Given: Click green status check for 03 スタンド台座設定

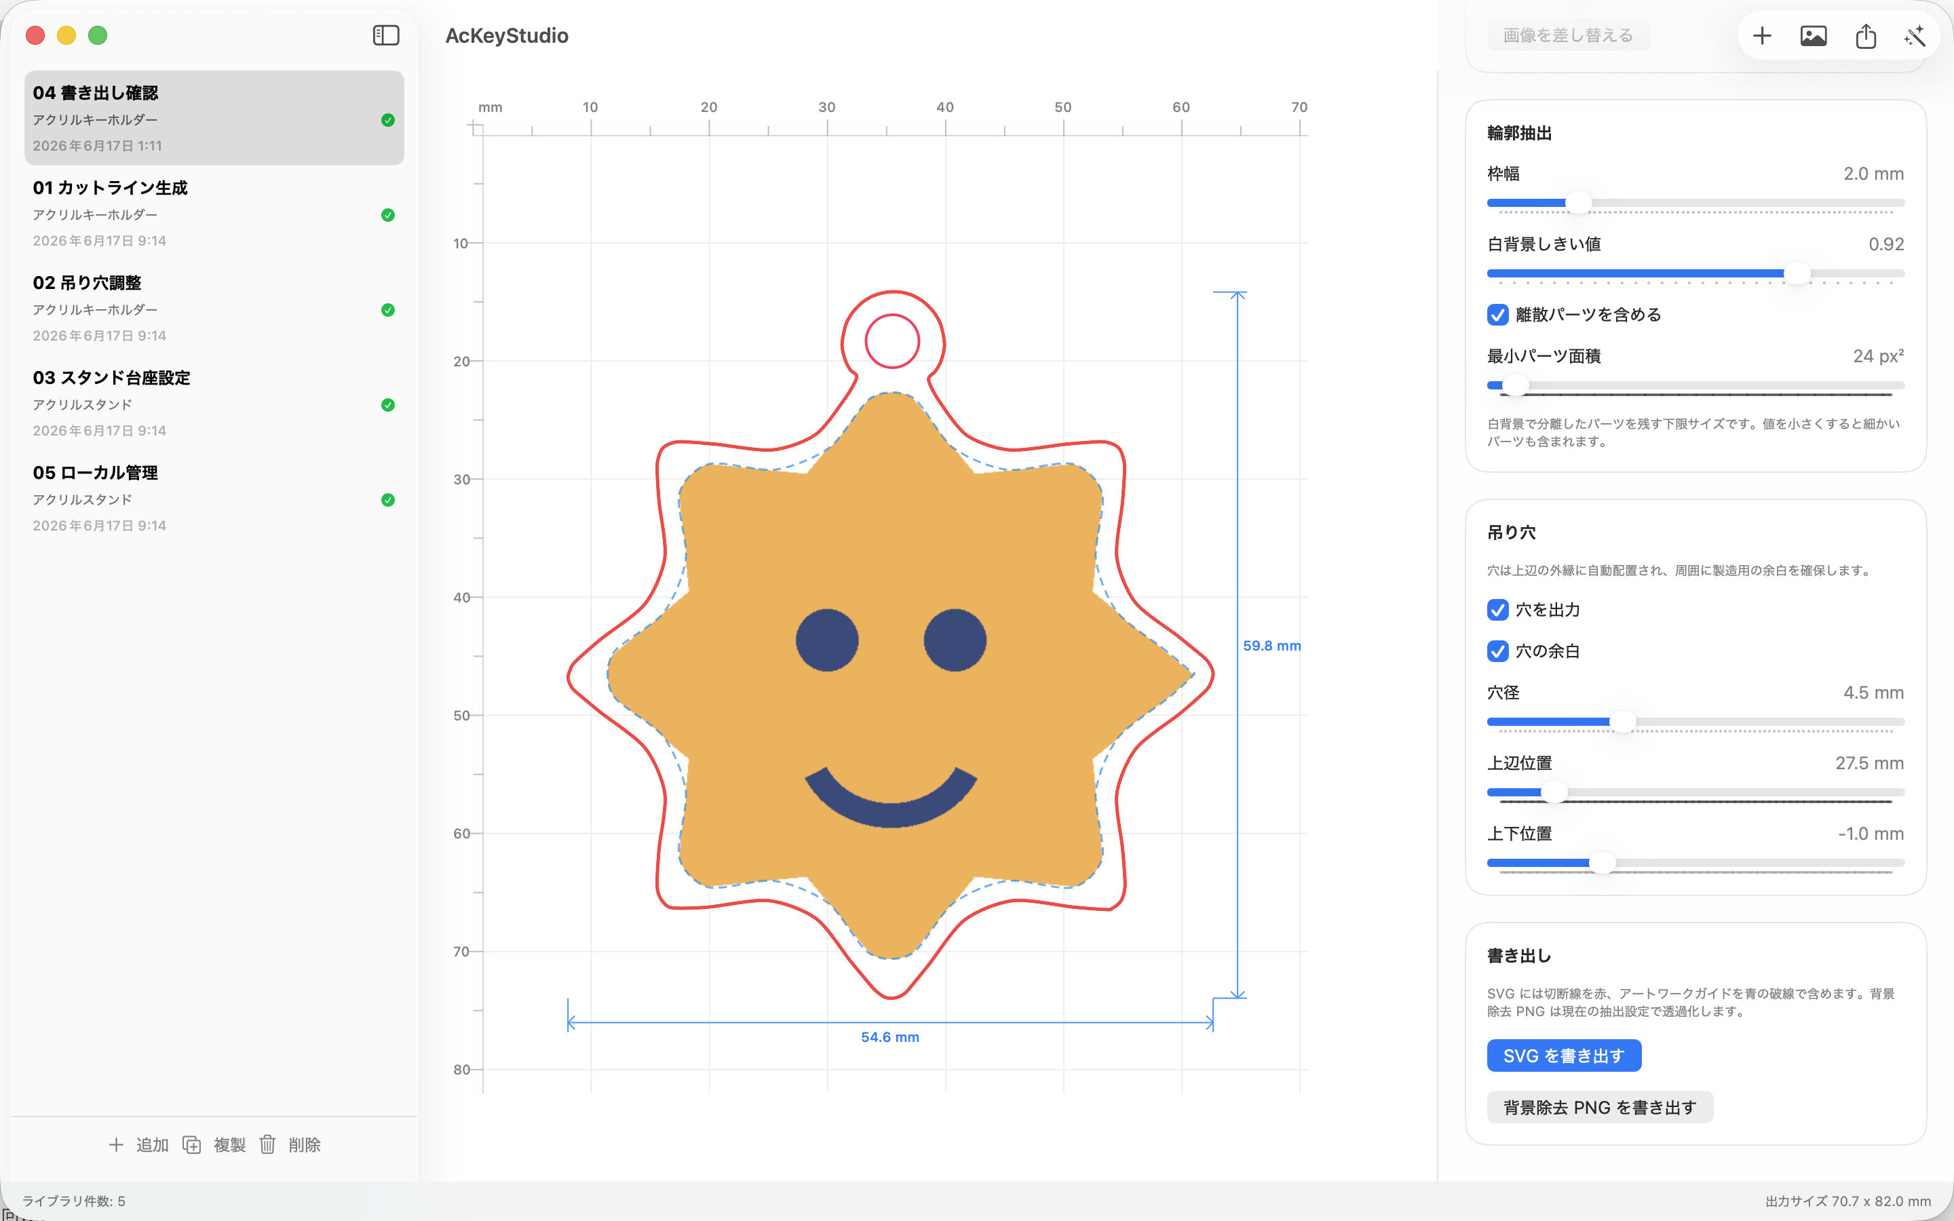Looking at the screenshot, I should click(x=387, y=404).
